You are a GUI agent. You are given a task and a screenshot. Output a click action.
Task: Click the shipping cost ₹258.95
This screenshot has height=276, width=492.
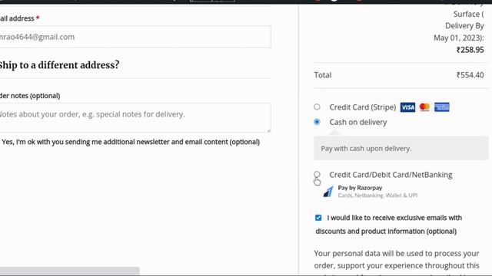pyautogui.click(x=470, y=50)
